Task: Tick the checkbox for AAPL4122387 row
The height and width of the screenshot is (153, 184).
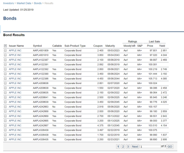Action: 5,60
